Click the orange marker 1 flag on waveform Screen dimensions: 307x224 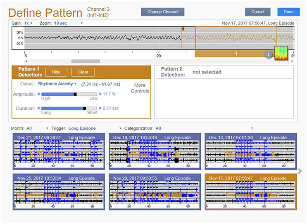coord(183,29)
